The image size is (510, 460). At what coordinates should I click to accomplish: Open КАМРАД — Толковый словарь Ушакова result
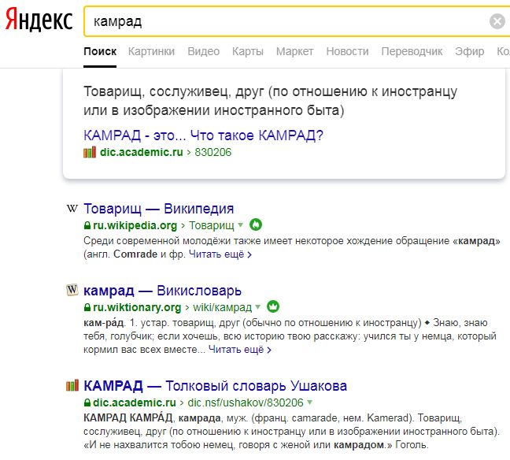pos(216,386)
